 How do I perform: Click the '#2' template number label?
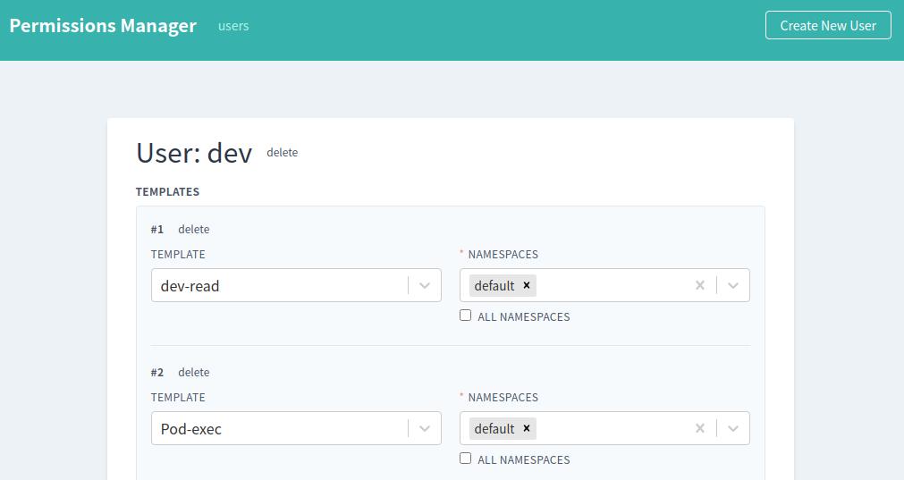point(157,372)
